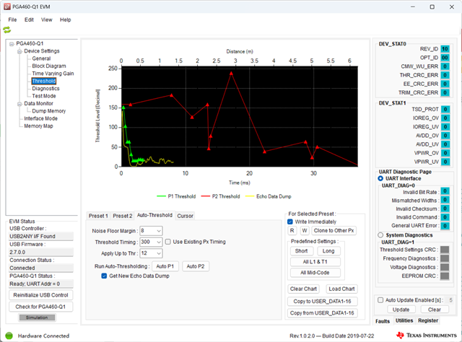This screenshot has width=462, height=342.
Task: Click the Invalid Bit Rate indicator
Action: point(445,191)
